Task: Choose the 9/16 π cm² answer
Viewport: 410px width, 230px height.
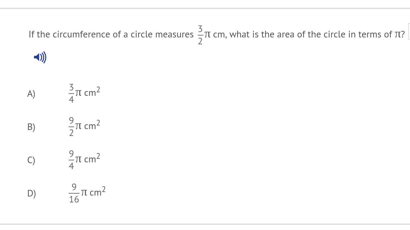Action: (x=87, y=193)
